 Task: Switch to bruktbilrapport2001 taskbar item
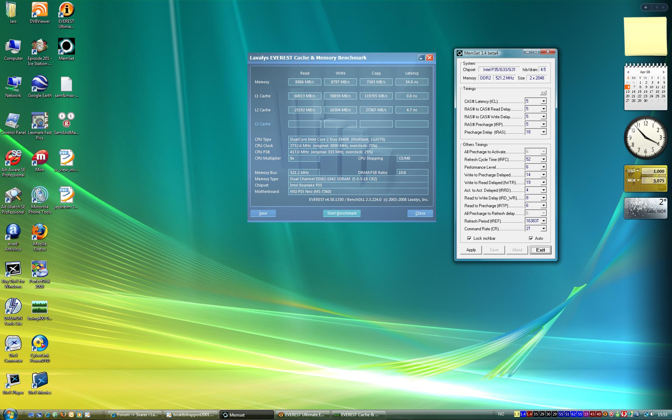pyautogui.click(x=191, y=415)
